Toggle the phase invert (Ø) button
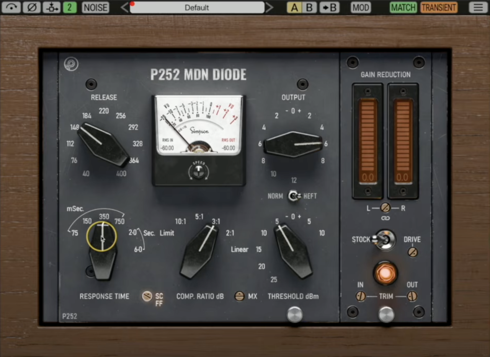Screen dimensions: 490x357 [31, 7]
